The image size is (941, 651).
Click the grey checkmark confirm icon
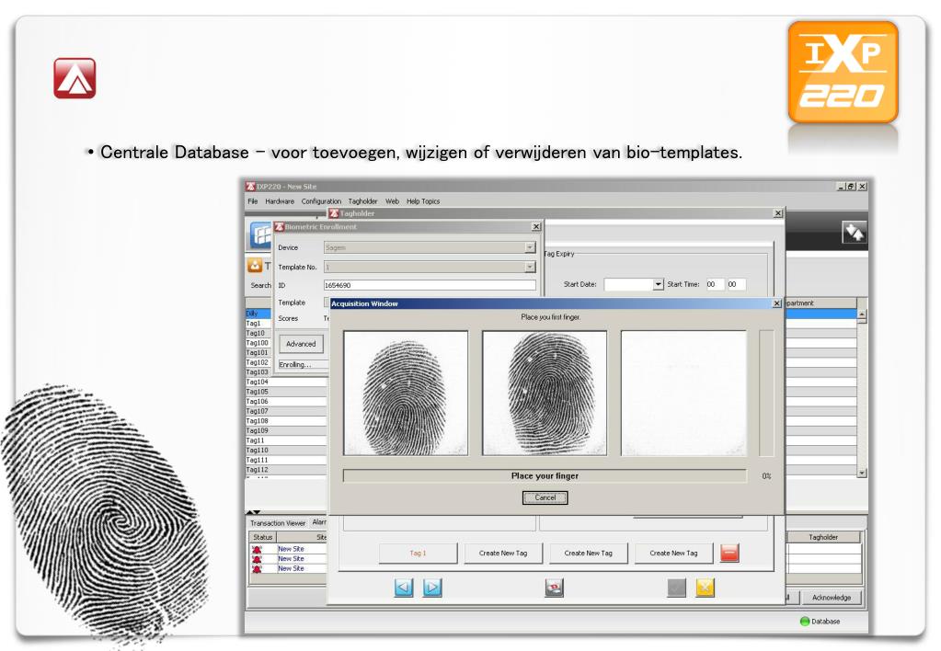pos(676,588)
